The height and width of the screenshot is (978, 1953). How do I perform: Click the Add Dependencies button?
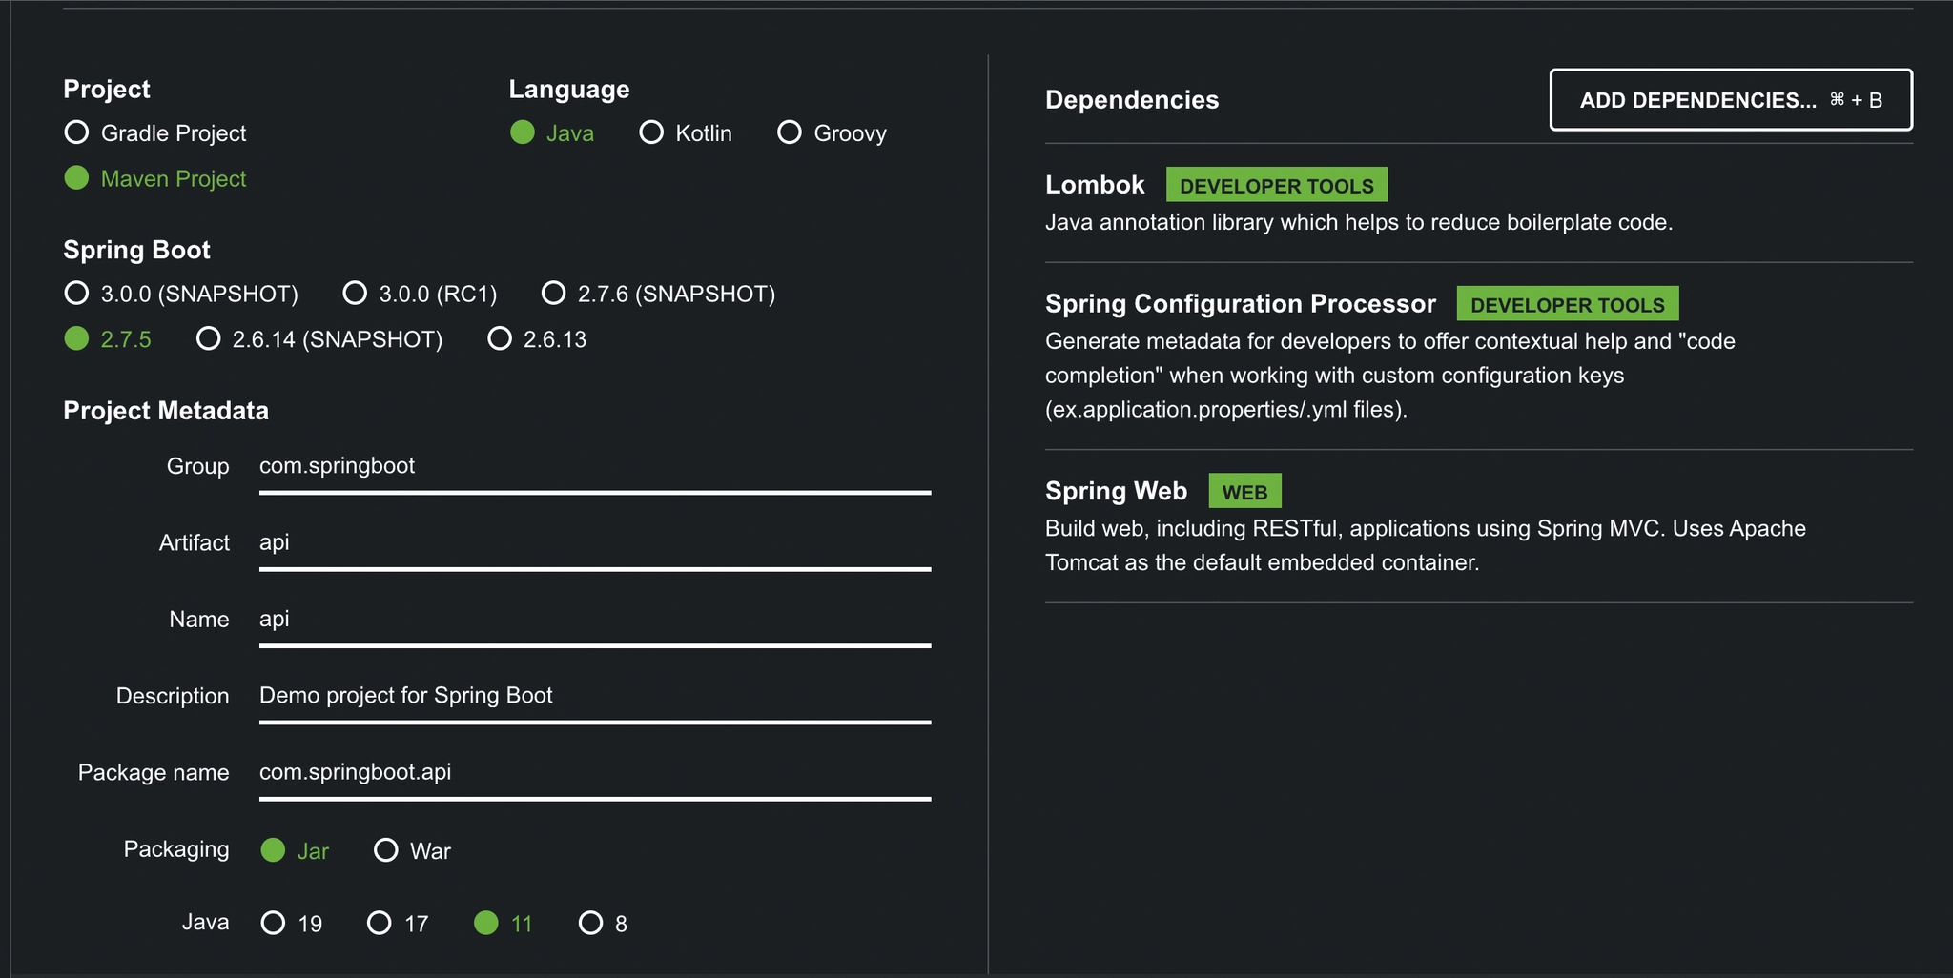coord(1730,100)
